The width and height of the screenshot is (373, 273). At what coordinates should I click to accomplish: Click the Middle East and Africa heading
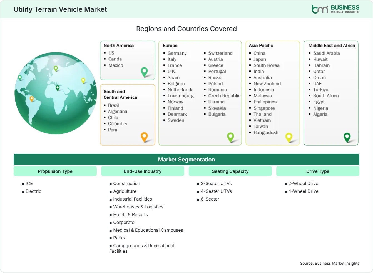(x=332, y=46)
